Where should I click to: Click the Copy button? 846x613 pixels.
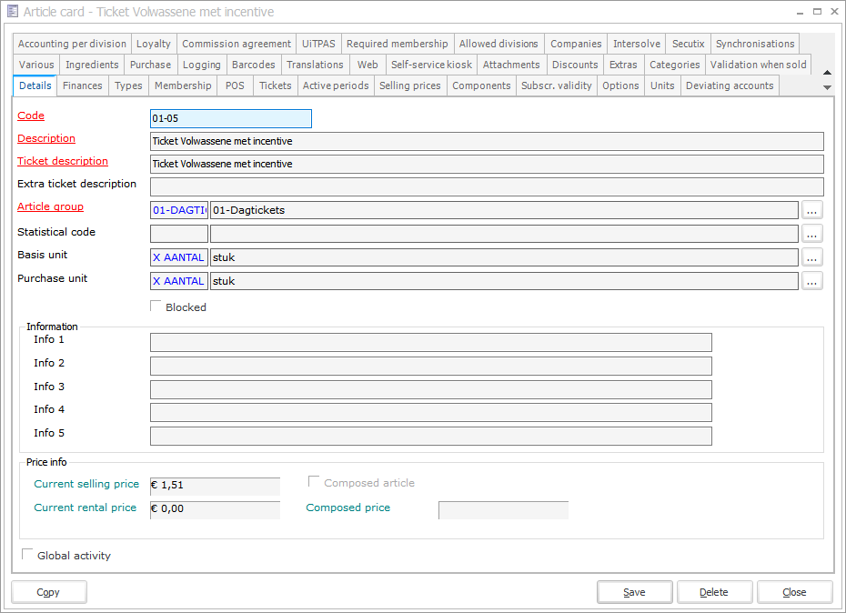49,592
